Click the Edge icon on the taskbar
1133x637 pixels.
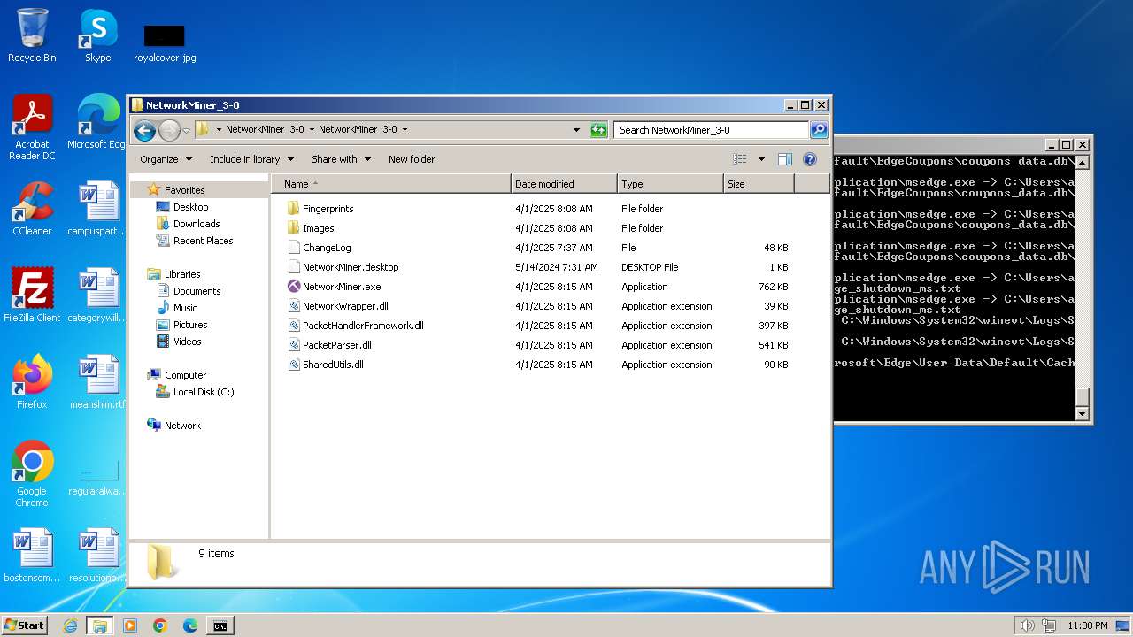point(190,625)
